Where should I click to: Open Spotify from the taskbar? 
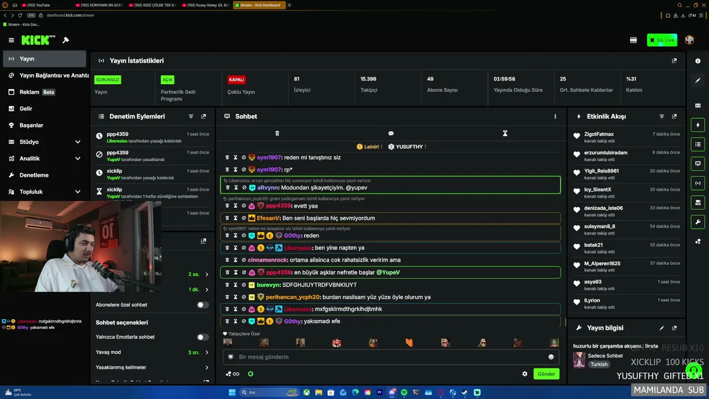404,392
